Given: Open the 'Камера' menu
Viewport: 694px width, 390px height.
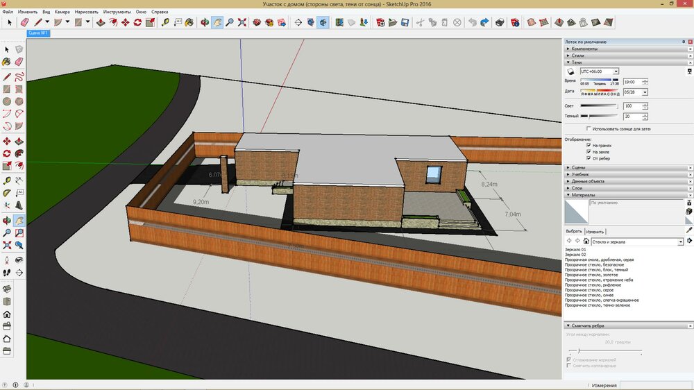Looking at the screenshot, I should pos(62,12).
